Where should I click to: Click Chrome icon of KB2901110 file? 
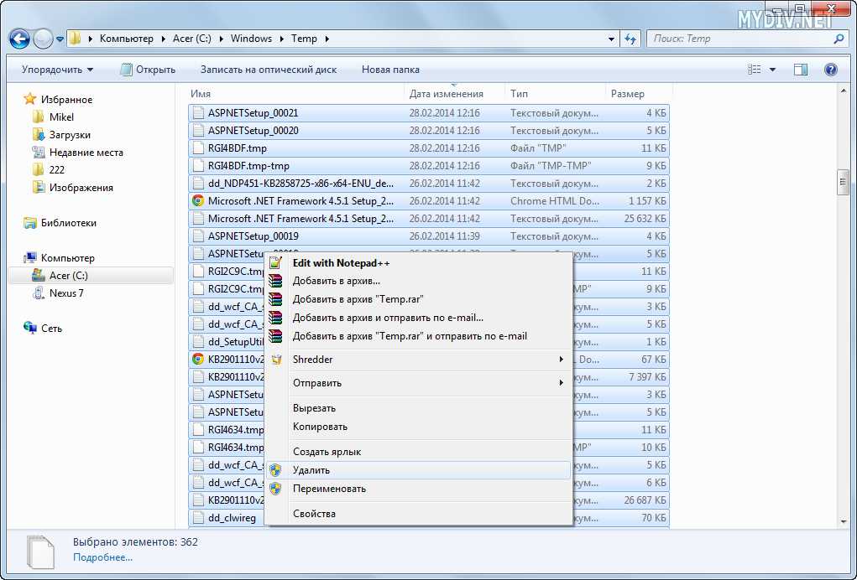point(198,359)
